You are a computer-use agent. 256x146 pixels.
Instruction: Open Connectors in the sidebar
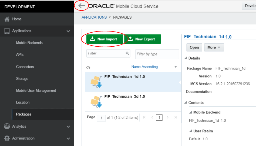click(x=25, y=67)
